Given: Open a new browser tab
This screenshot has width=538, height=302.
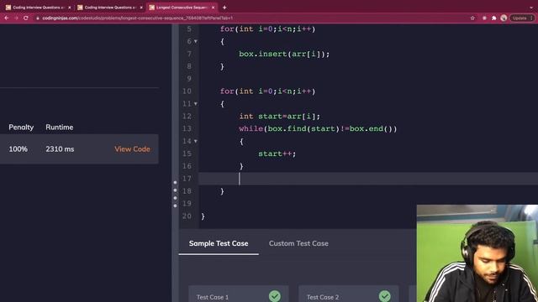Looking at the screenshot, I should [x=224, y=8].
